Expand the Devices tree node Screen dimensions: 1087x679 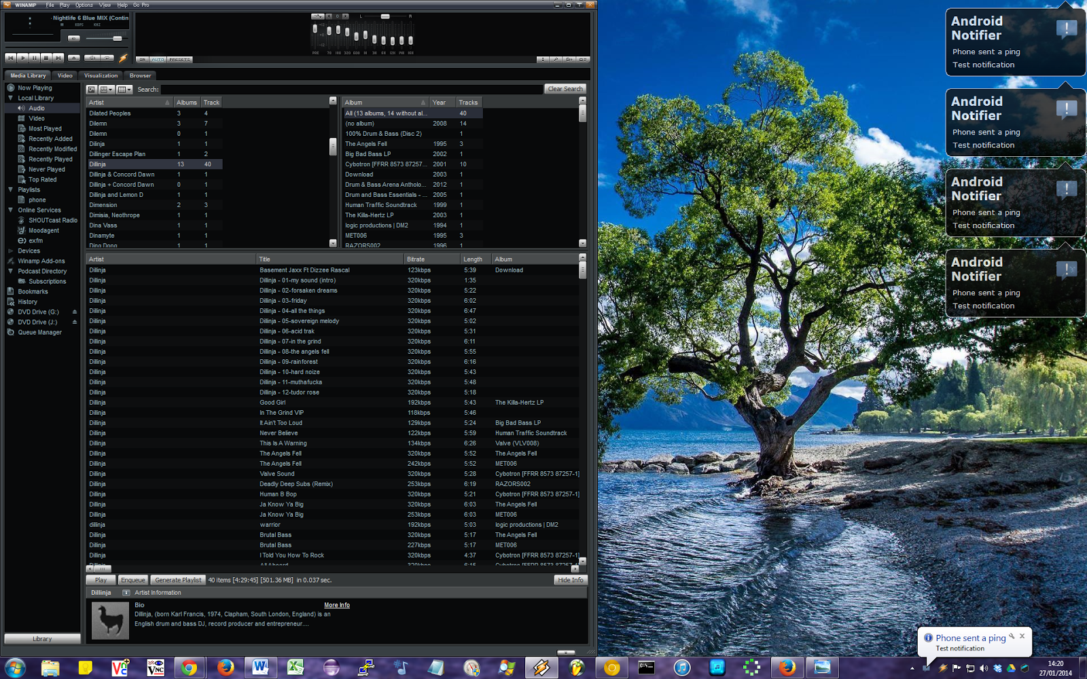10,251
